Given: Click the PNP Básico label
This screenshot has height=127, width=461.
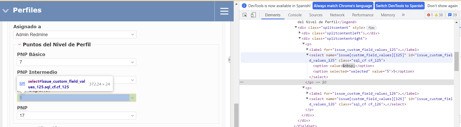Looking at the screenshot, I should [31, 54].
